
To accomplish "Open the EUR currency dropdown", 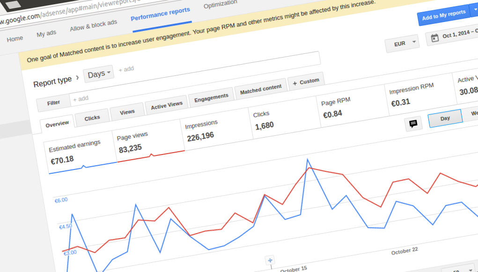I will 402,43.
